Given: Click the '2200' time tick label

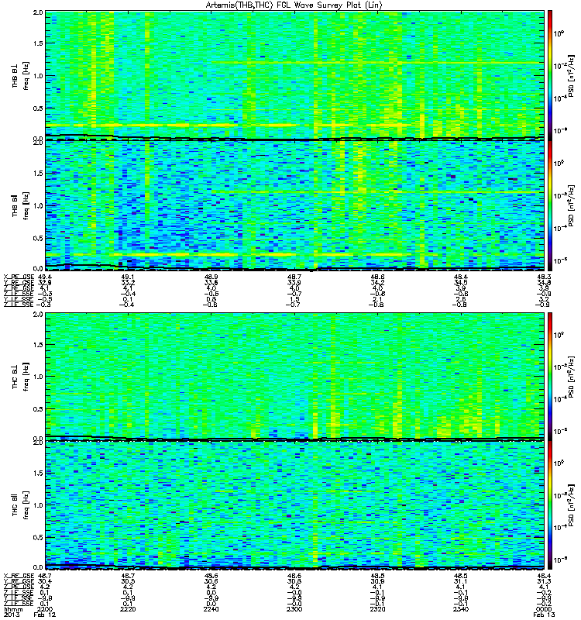Looking at the screenshot, I should 44,609.
